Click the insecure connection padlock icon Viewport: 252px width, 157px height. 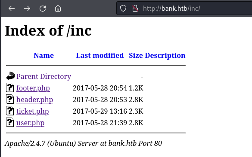(135, 8)
